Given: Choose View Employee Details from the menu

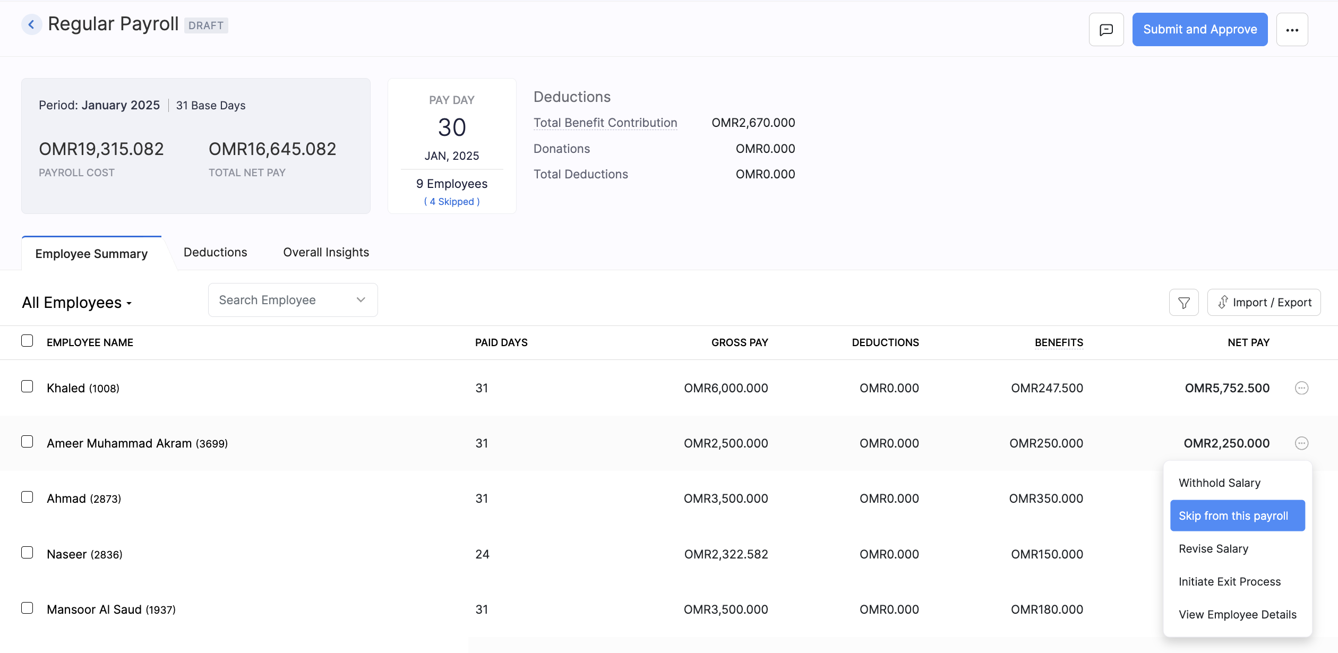Looking at the screenshot, I should click(x=1237, y=614).
